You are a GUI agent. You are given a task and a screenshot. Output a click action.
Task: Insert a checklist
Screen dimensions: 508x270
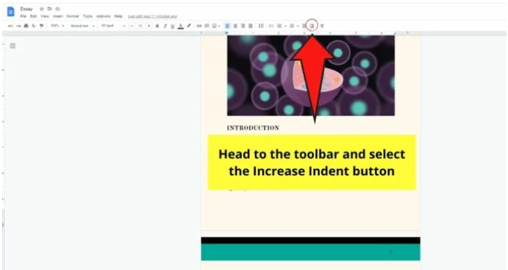[271, 26]
